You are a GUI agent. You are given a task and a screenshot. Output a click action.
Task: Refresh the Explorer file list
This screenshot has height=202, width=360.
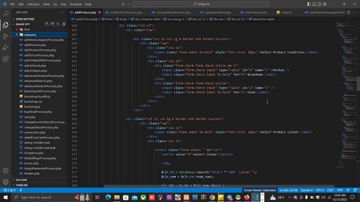pos(58,24)
